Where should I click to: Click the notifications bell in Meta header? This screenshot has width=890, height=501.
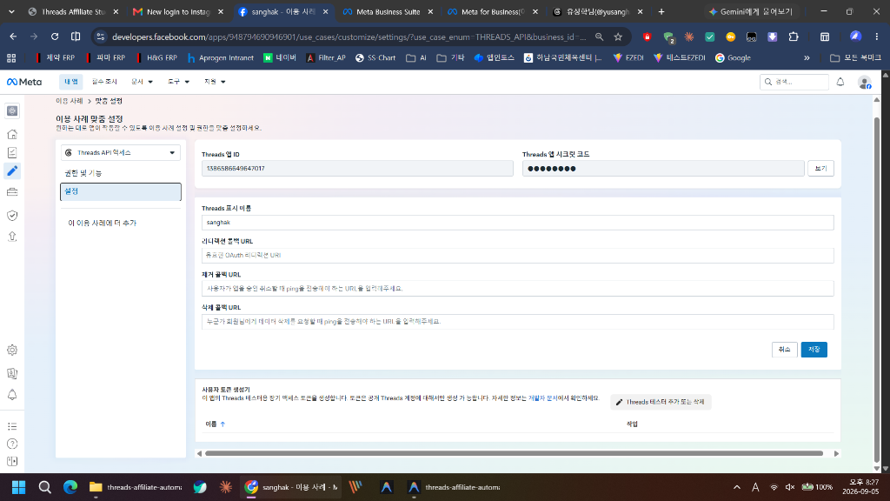coord(840,82)
